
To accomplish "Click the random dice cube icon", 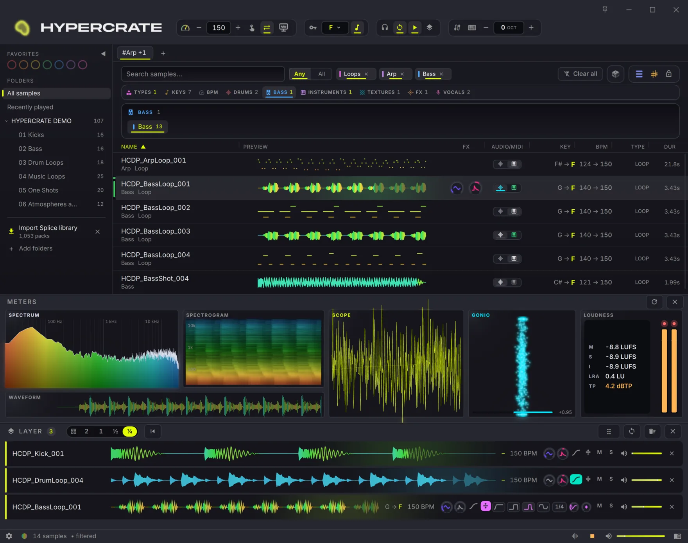I will 615,74.
